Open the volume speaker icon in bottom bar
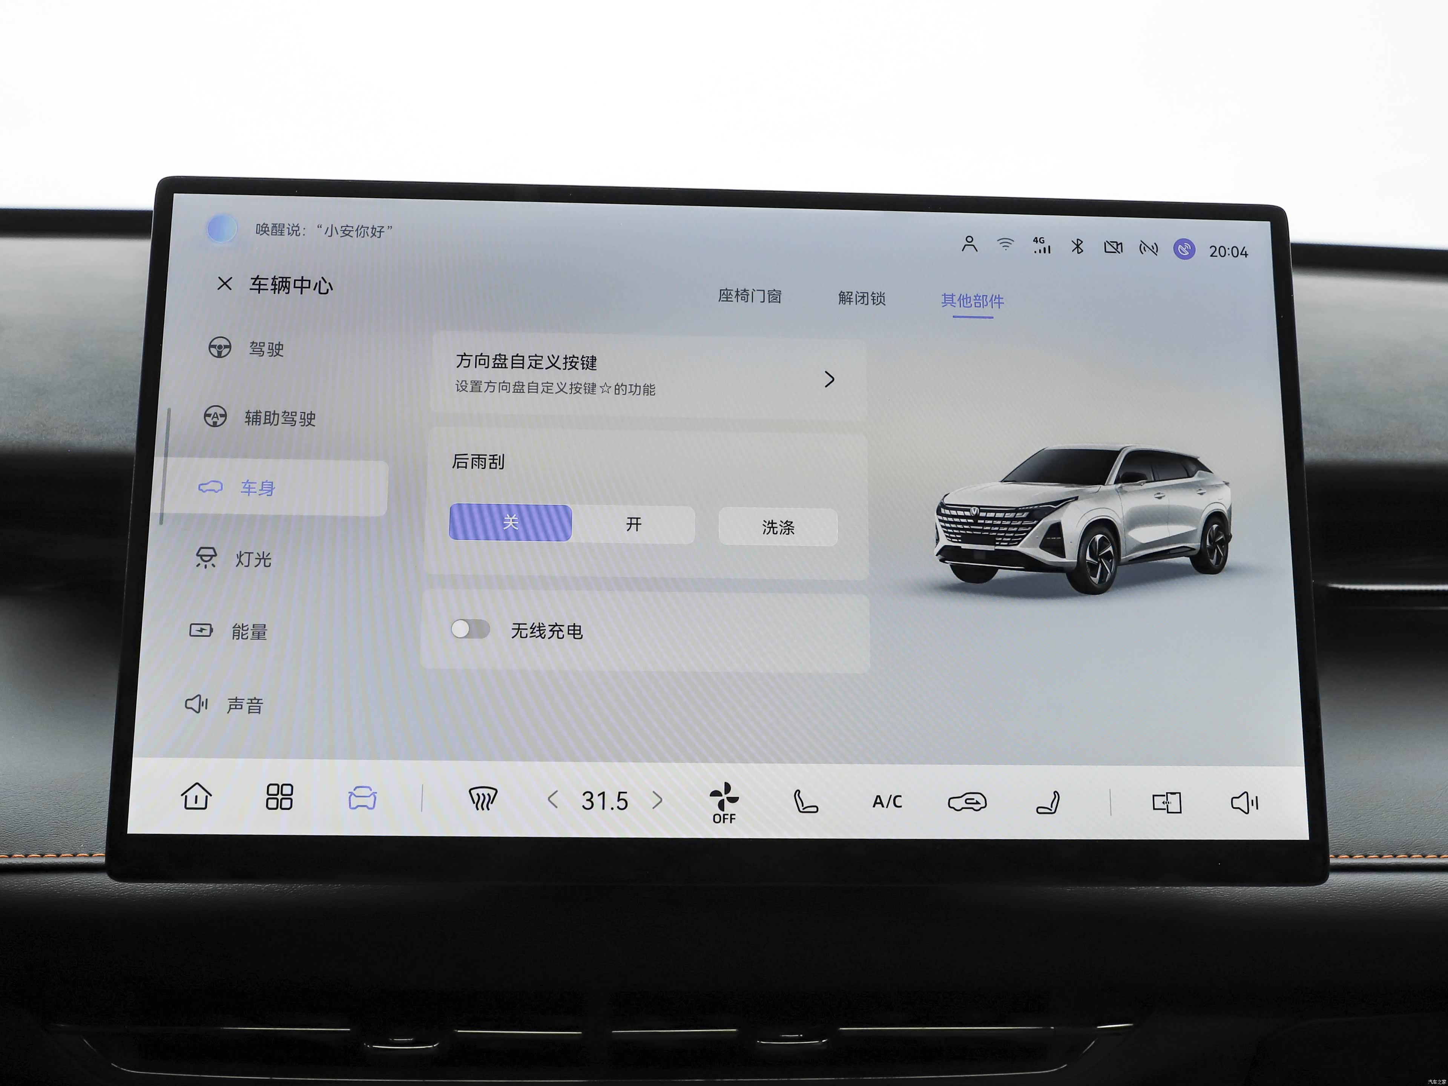The height and width of the screenshot is (1086, 1448). click(1244, 802)
